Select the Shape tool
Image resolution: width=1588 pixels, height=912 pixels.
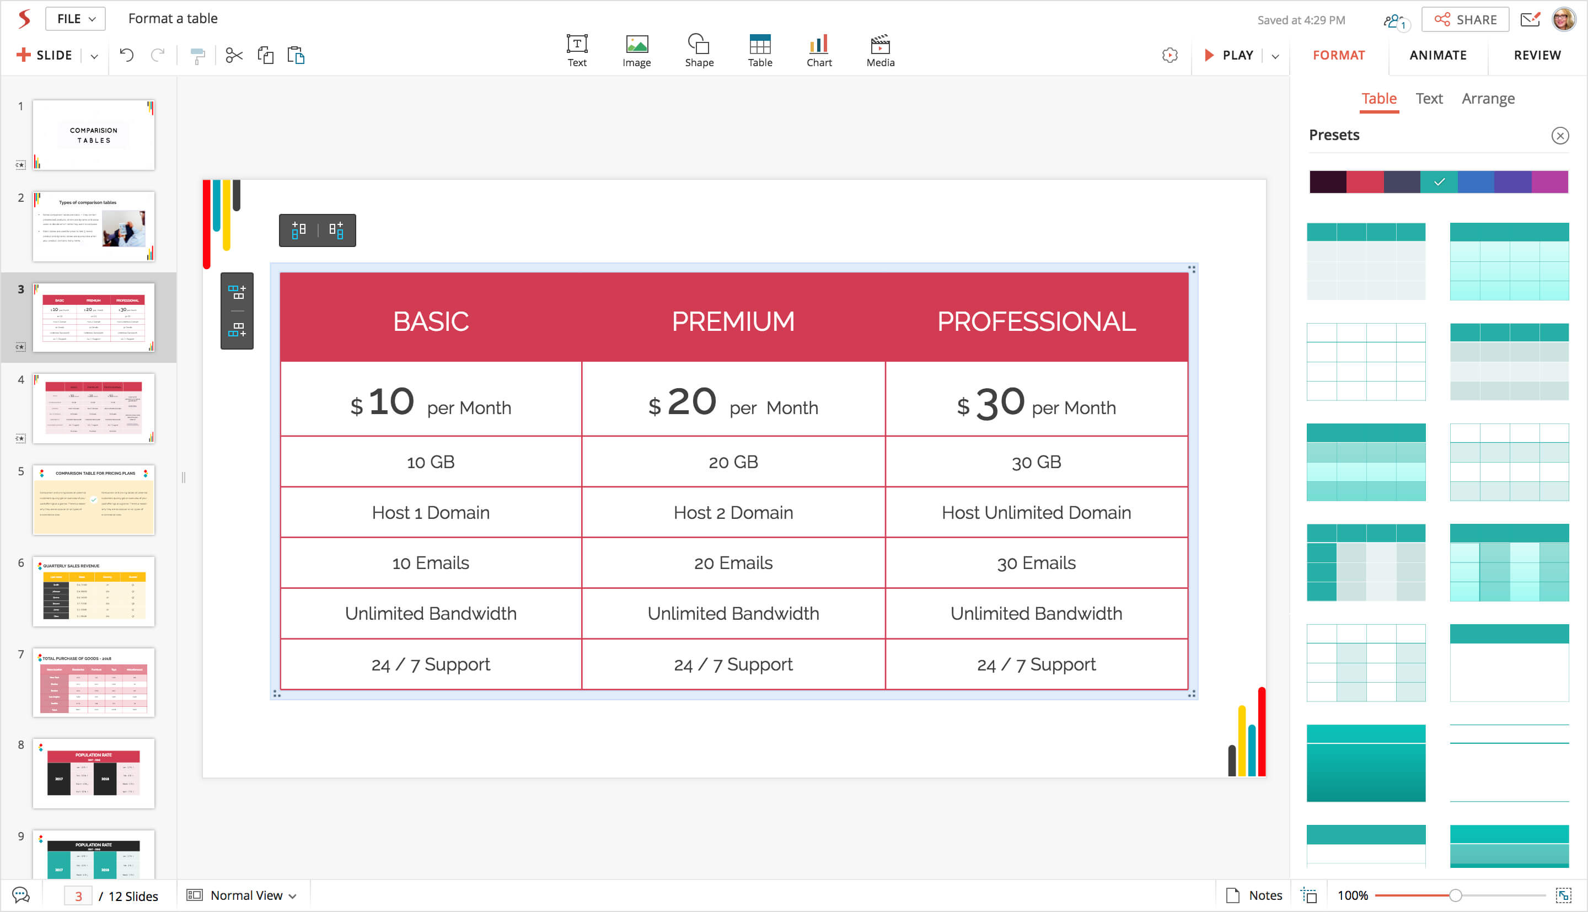point(699,50)
